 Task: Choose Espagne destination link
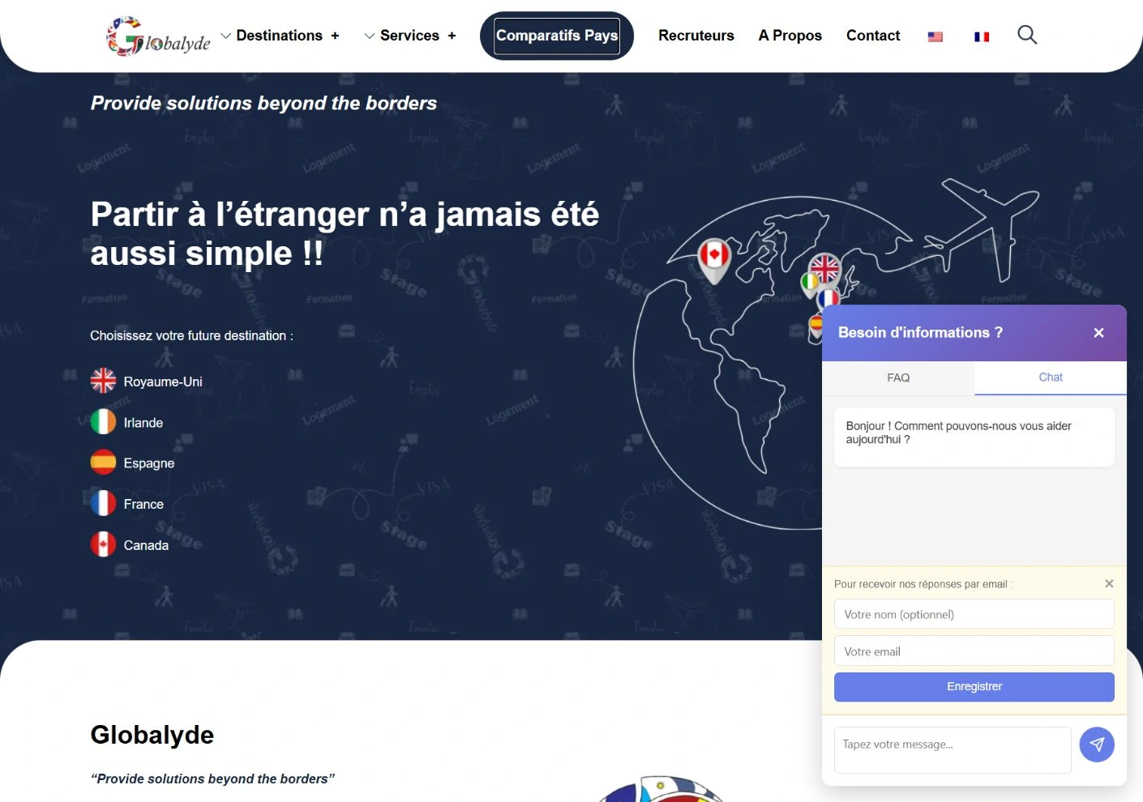(149, 463)
